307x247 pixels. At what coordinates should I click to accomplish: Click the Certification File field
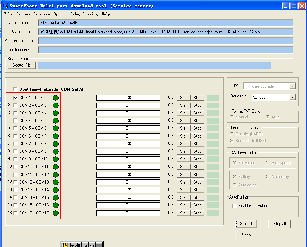pyautogui.click(x=166, y=50)
